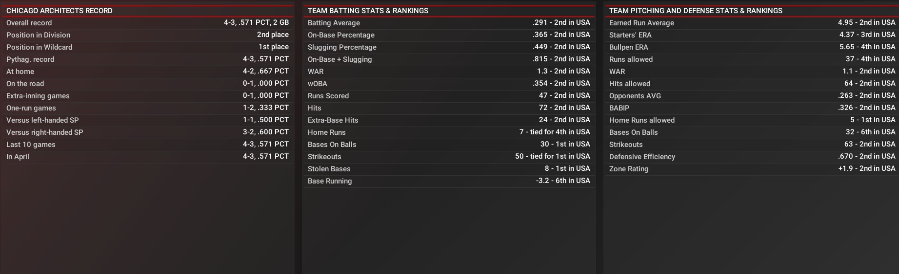Select the Position in Wildcard row
899x274 pixels.
(147, 47)
